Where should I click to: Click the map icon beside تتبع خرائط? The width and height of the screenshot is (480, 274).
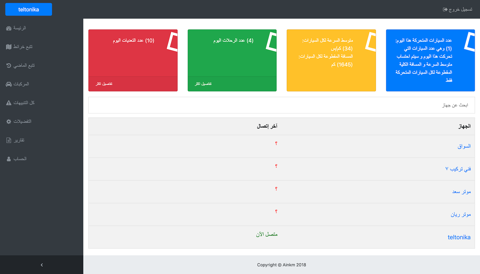[x=9, y=47]
